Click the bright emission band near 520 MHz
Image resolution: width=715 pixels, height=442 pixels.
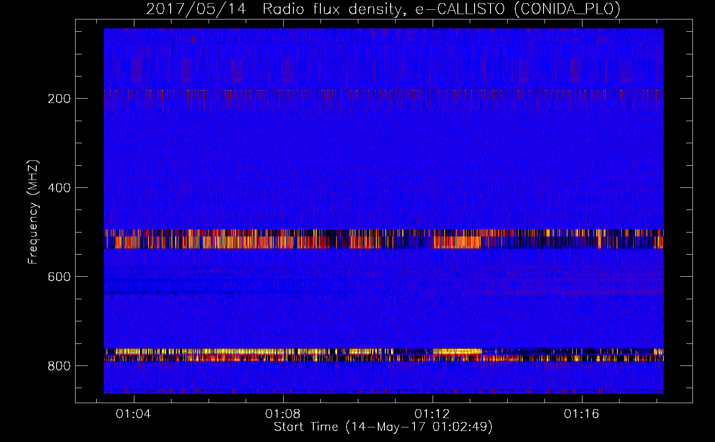384,239
